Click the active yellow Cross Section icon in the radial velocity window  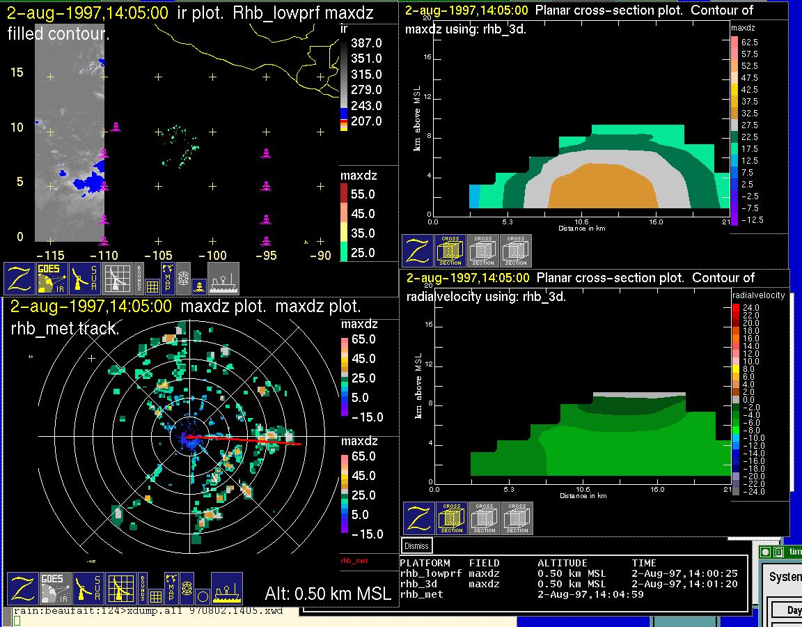coord(452,518)
